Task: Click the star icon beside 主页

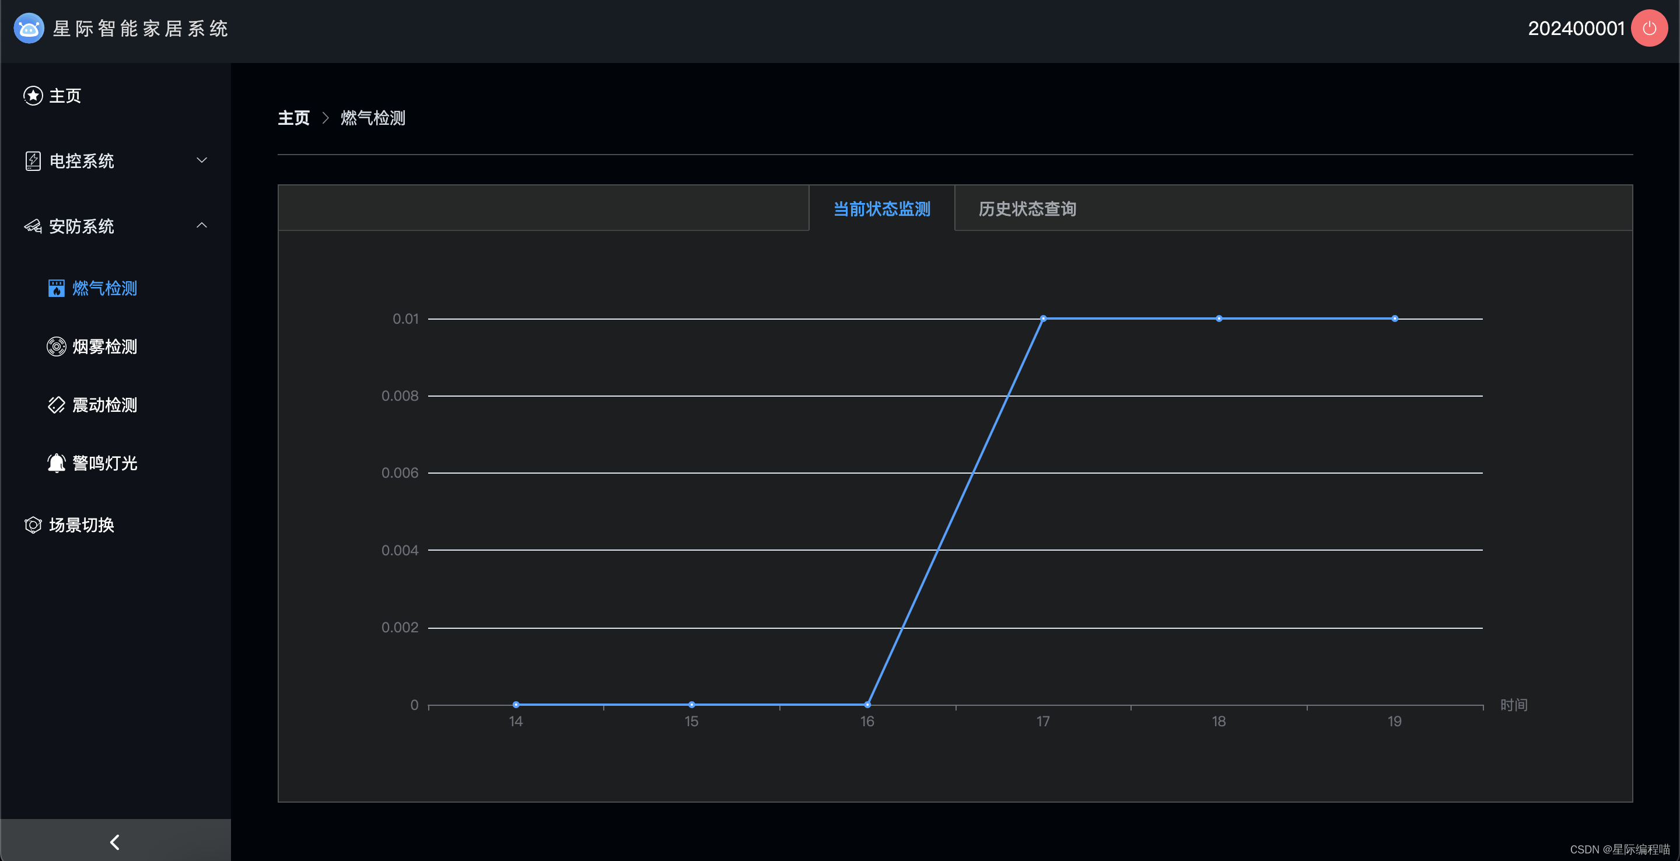Action: coord(33,96)
